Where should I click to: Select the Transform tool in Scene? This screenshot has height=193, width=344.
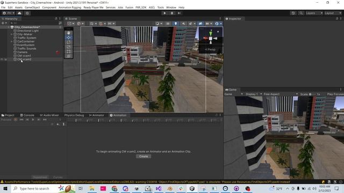tap(69, 56)
